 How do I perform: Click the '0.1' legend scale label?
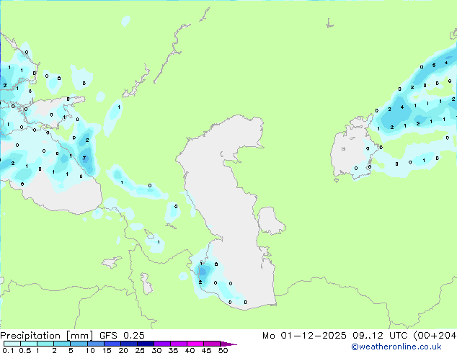8,350
